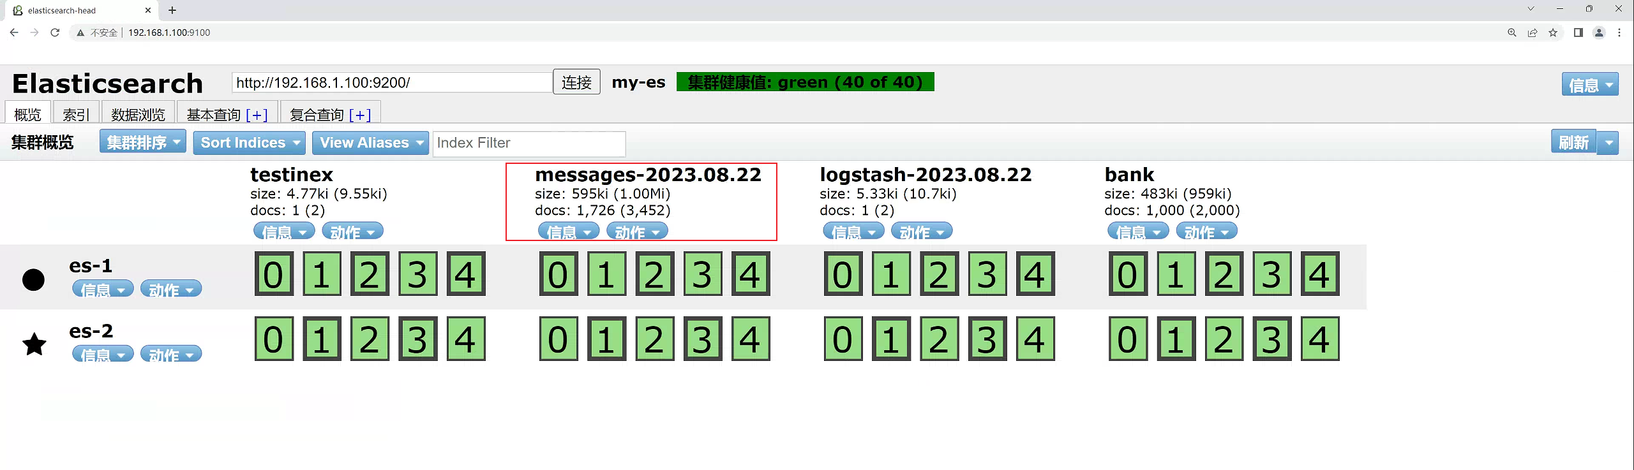Click the bank index title
1634x470 pixels.
pyautogui.click(x=1129, y=175)
